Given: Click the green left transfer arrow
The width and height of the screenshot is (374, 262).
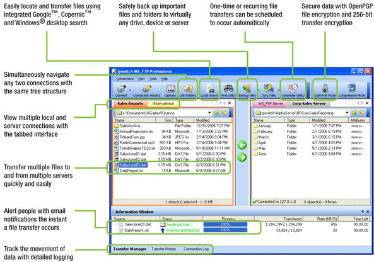Looking at the screenshot, I should tap(242, 145).
